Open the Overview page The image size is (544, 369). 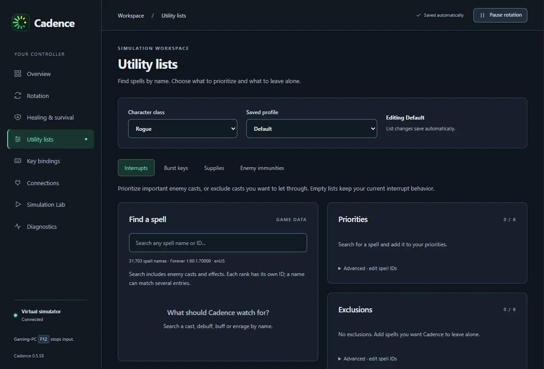pos(50,74)
